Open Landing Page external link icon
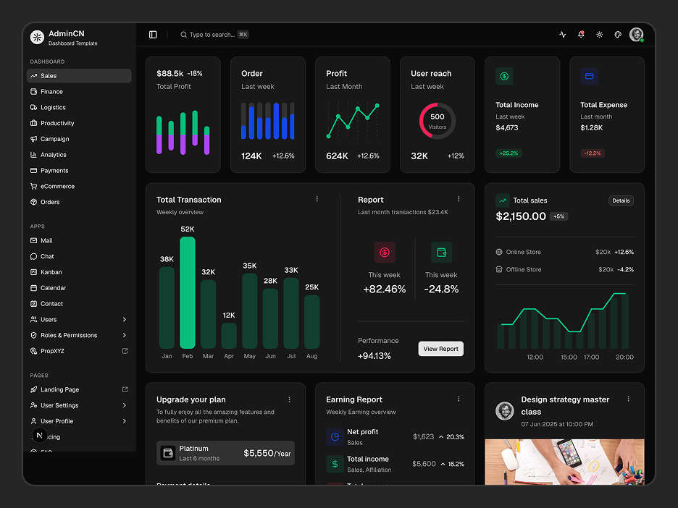Viewport: 678px width, 508px height. [125, 389]
